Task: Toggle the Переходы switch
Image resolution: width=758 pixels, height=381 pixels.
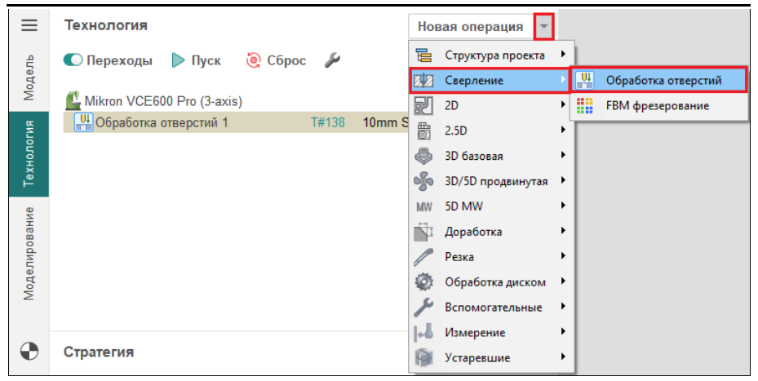Action: click(73, 60)
